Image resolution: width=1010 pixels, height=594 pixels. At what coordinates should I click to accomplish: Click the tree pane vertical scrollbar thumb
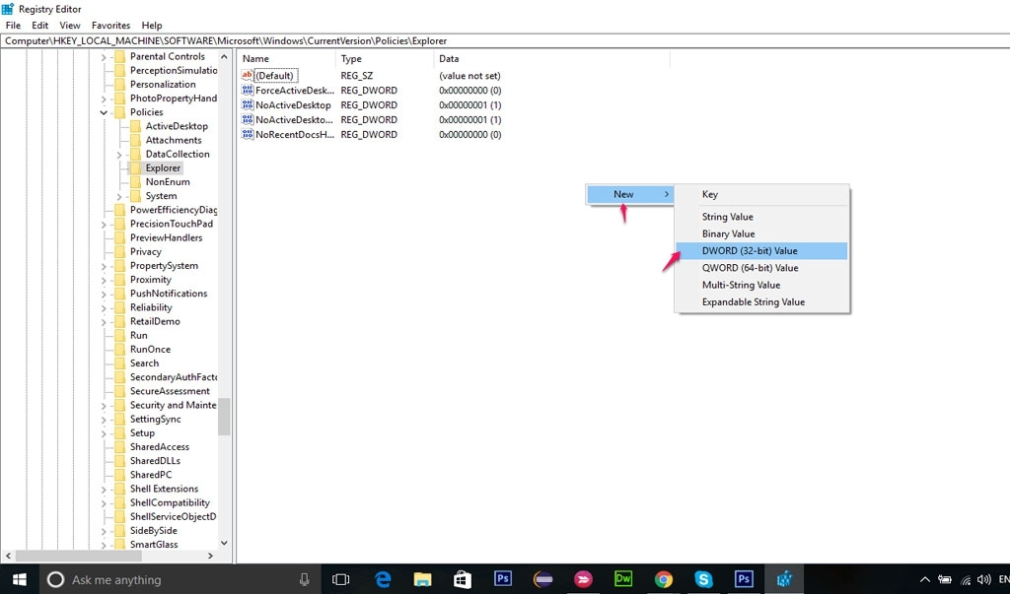[x=224, y=416]
